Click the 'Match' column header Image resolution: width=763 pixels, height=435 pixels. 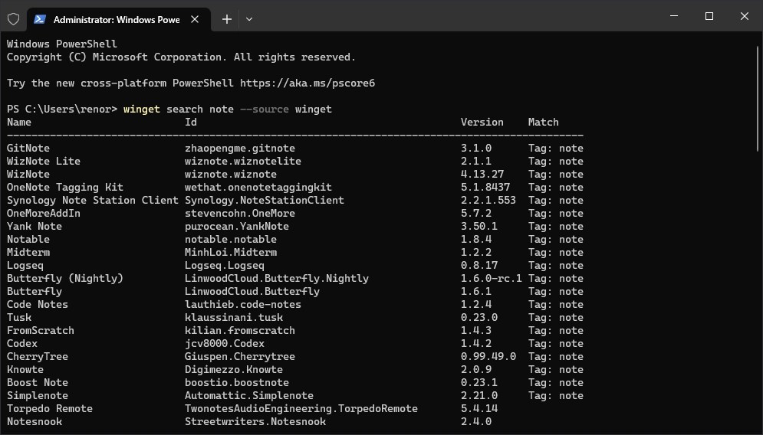[x=543, y=122]
